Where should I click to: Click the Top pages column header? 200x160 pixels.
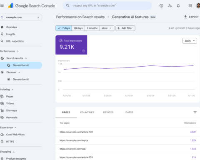point(65,123)
